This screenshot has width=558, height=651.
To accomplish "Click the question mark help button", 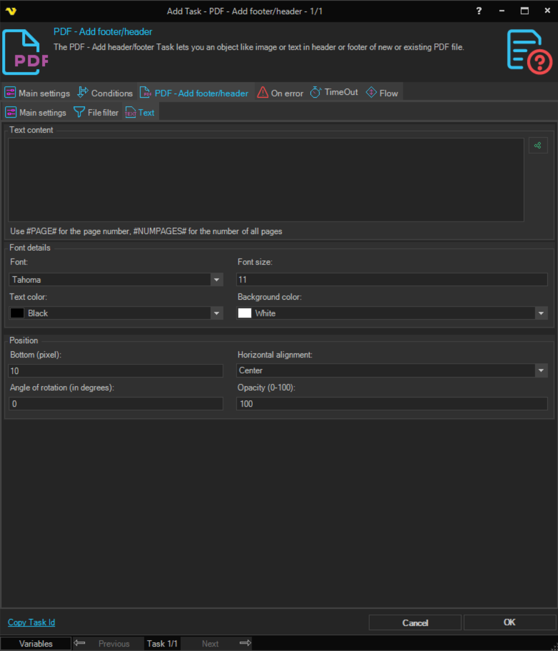I will tap(479, 11).
